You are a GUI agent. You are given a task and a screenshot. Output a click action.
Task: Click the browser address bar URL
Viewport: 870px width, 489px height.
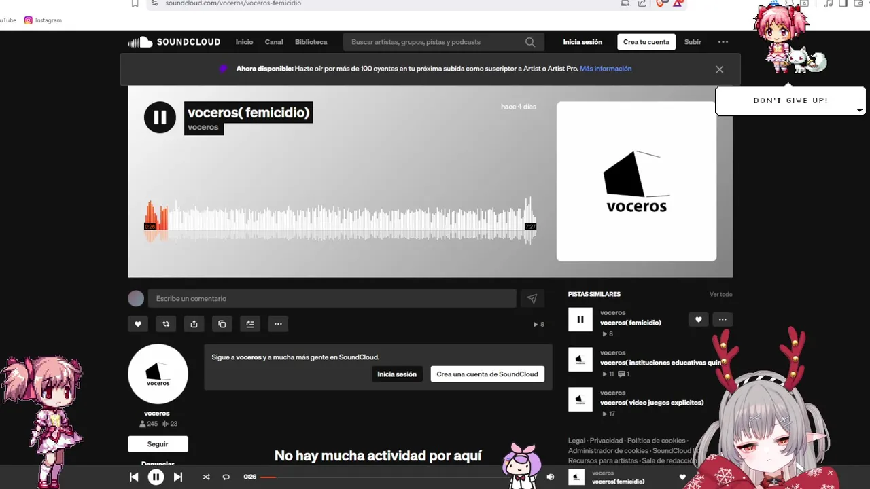233,3
